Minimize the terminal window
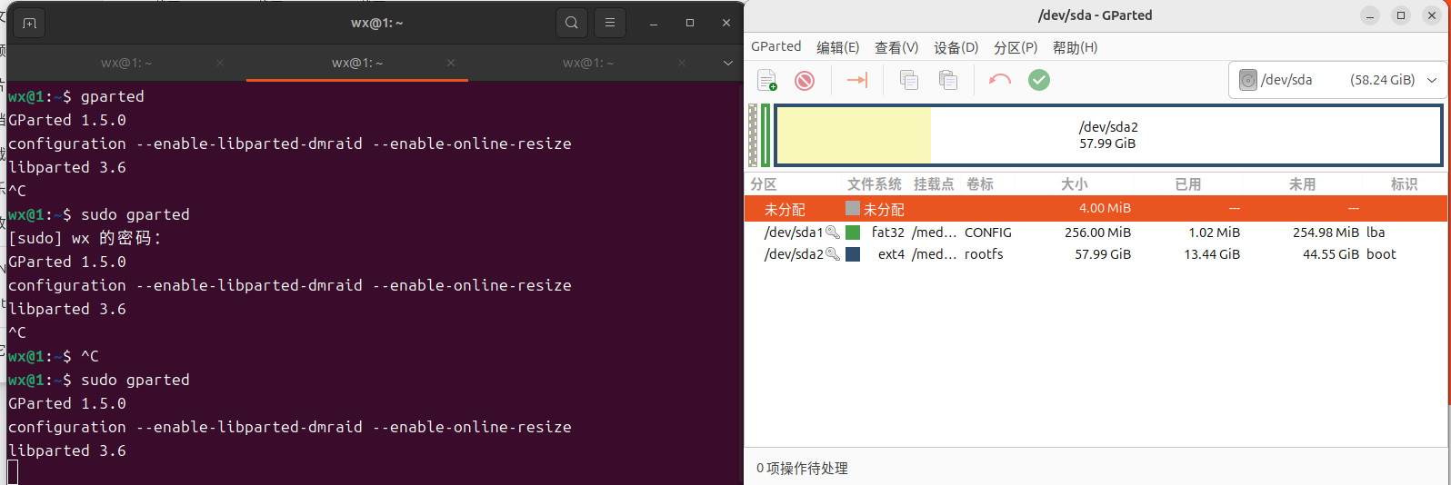 pos(654,23)
